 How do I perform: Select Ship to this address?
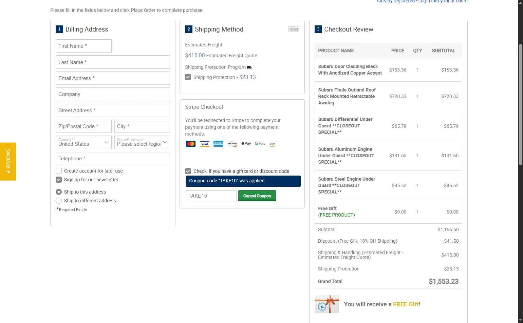(x=59, y=192)
